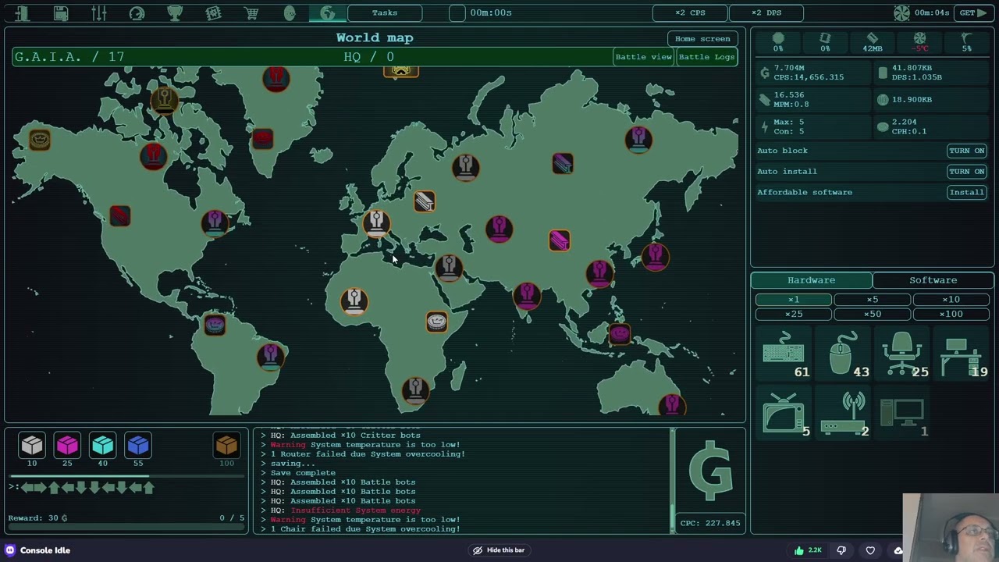Buy the mouse hardware item
The width and height of the screenshot is (999, 562).
[x=844, y=355]
